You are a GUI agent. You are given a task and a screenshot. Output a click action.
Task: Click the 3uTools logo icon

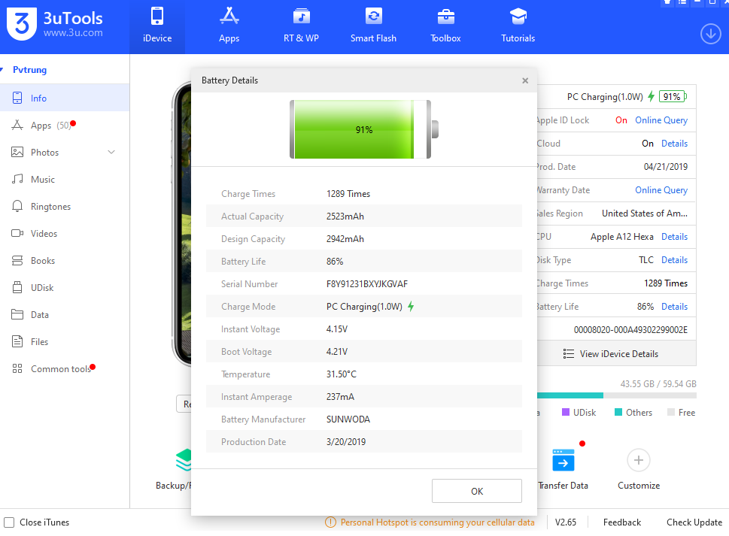click(21, 24)
